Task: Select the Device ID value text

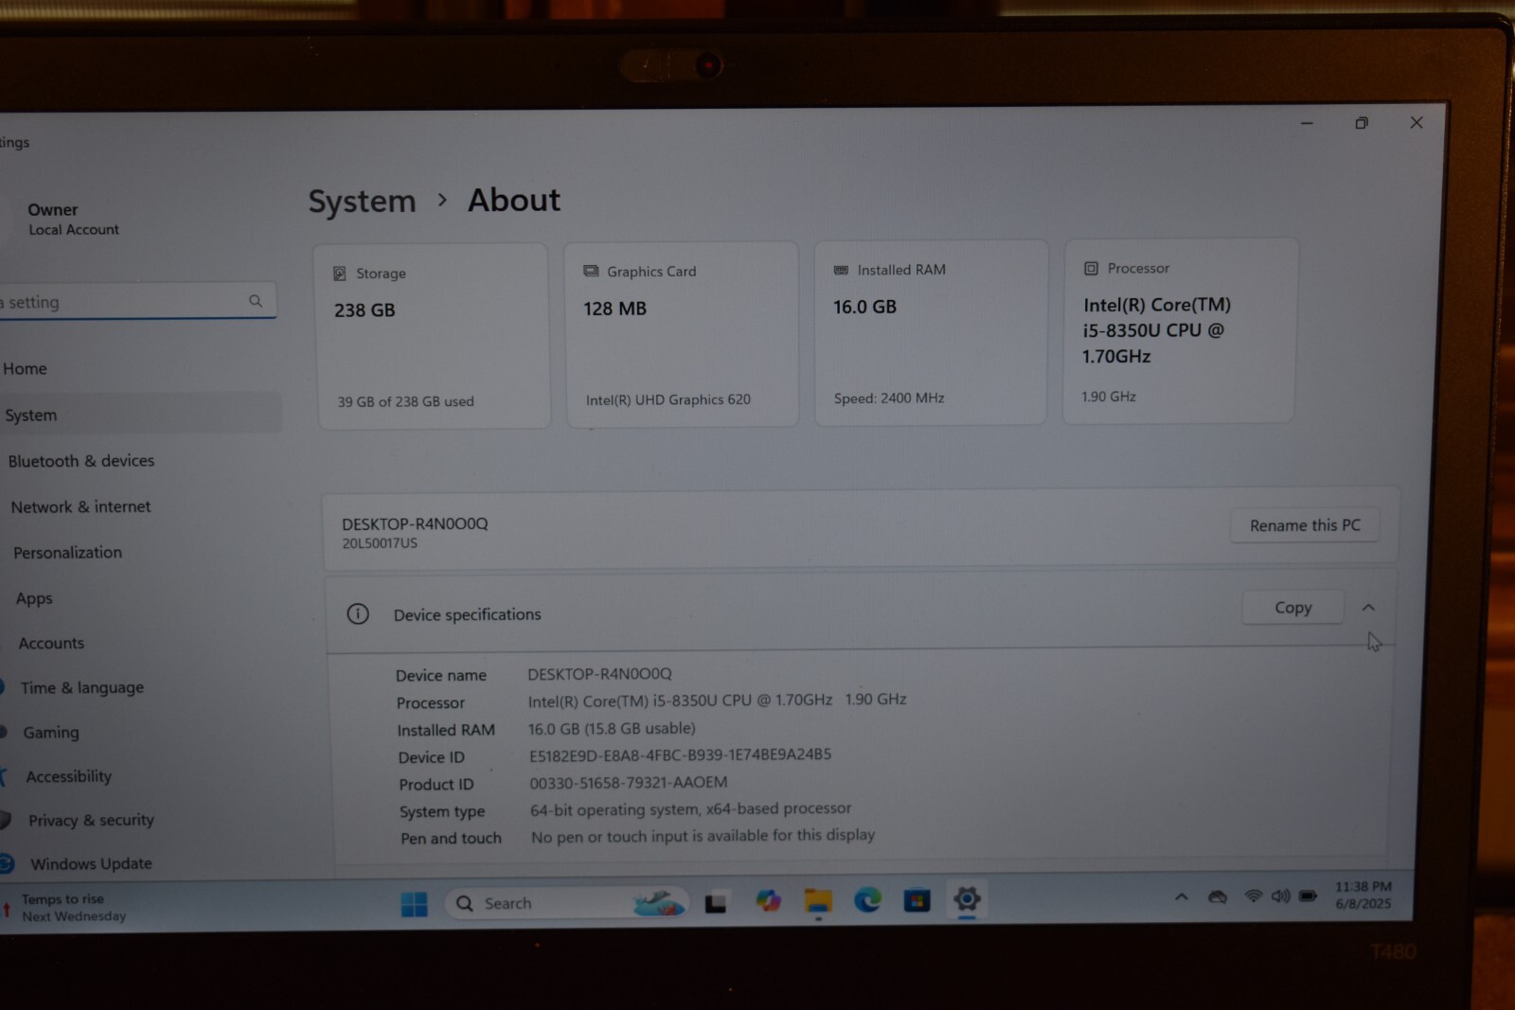Action: pos(680,755)
